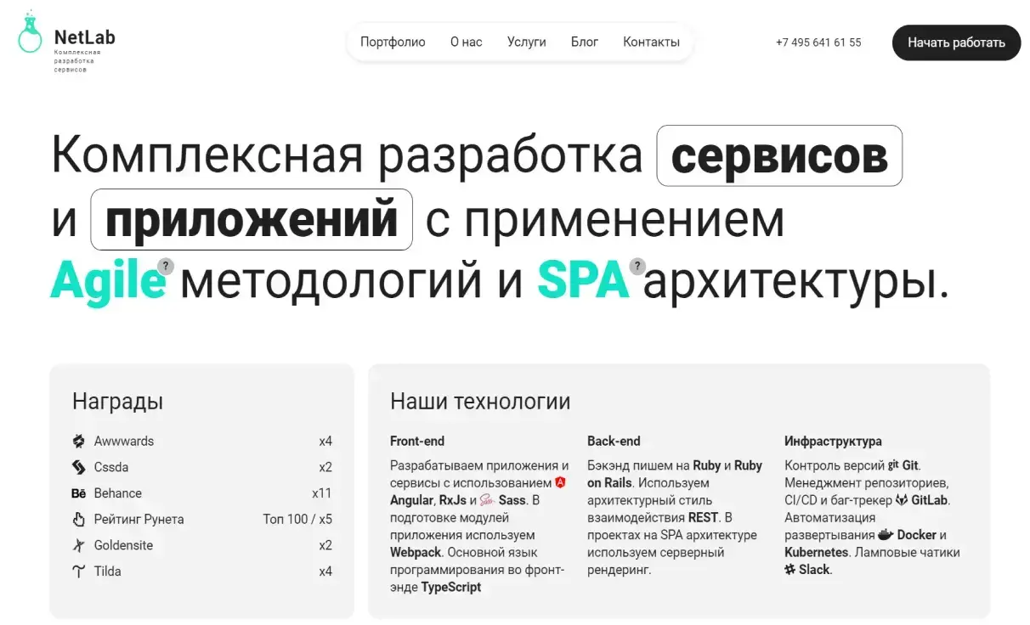Click the Front-end column title

[x=417, y=441]
